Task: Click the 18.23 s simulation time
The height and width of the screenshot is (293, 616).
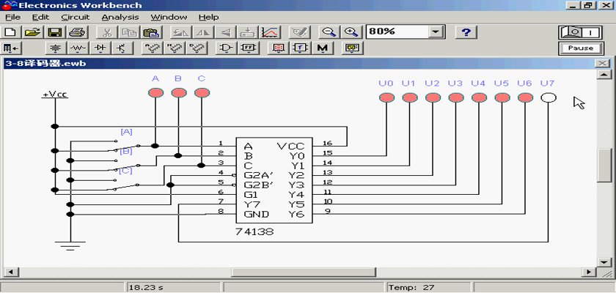Action: click(x=146, y=288)
